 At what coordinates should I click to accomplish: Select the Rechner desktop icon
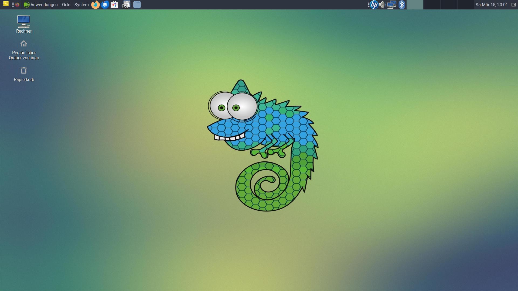pyautogui.click(x=24, y=22)
